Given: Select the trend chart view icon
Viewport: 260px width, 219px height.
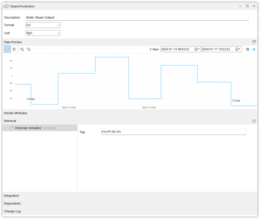Looking at the screenshot, I should 7,49.
